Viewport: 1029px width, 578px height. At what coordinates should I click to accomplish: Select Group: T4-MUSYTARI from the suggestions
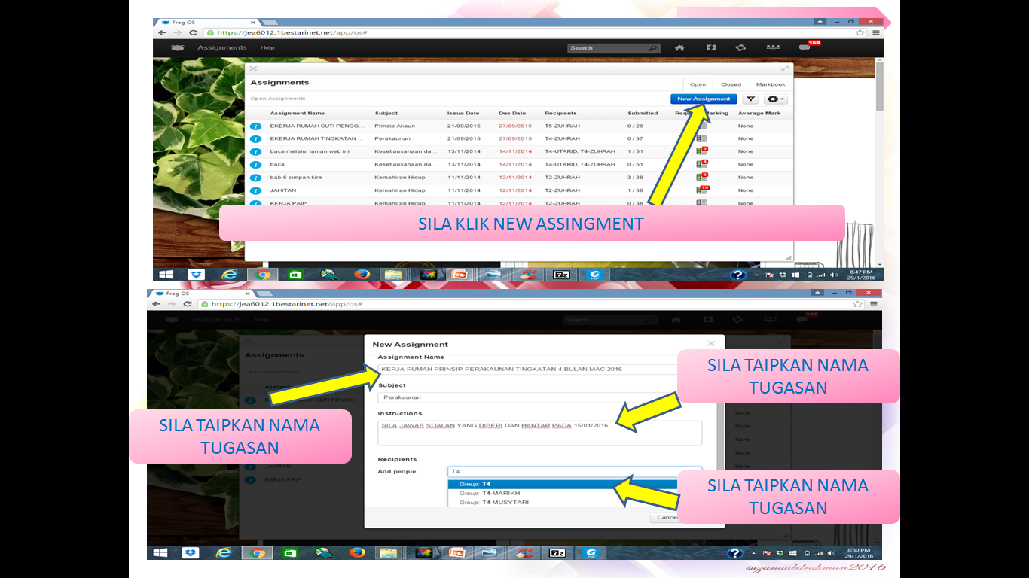pyautogui.click(x=575, y=502)
